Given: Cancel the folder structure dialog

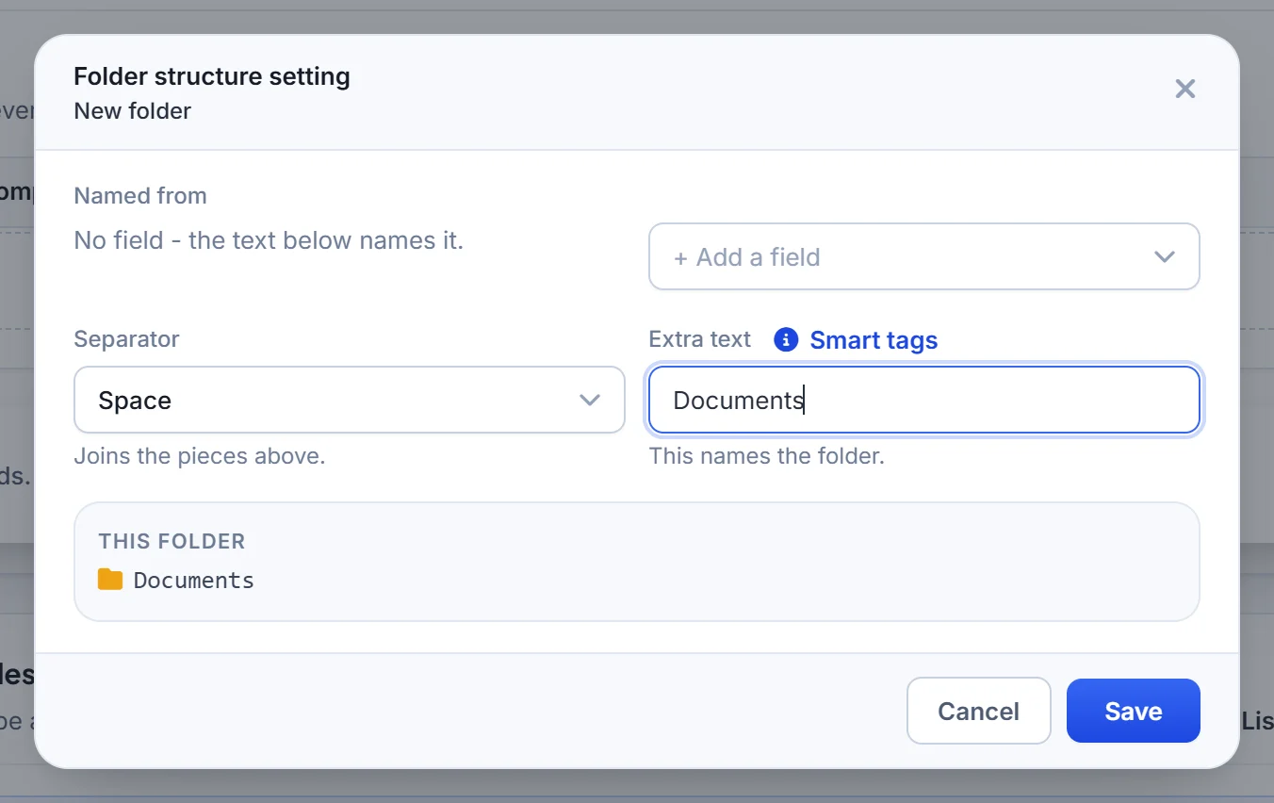Looking at the screenshot, I should [x=978, y=711].
